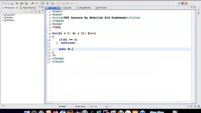Minimize the editor area

[192, 7]
